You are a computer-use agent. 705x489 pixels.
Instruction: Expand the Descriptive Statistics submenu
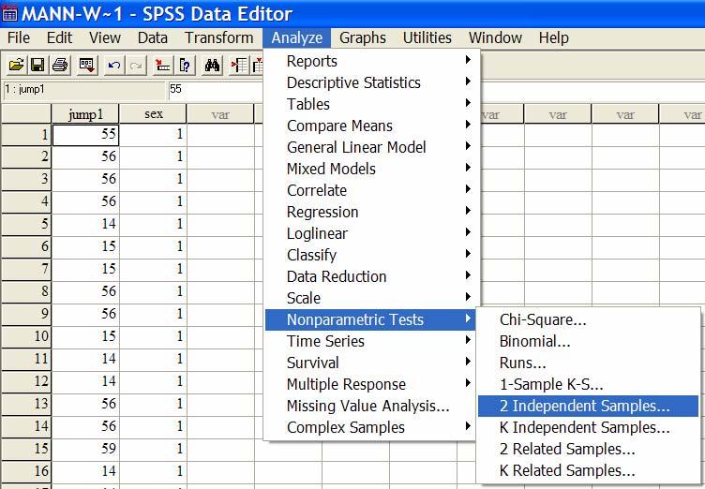click(370, 82)
